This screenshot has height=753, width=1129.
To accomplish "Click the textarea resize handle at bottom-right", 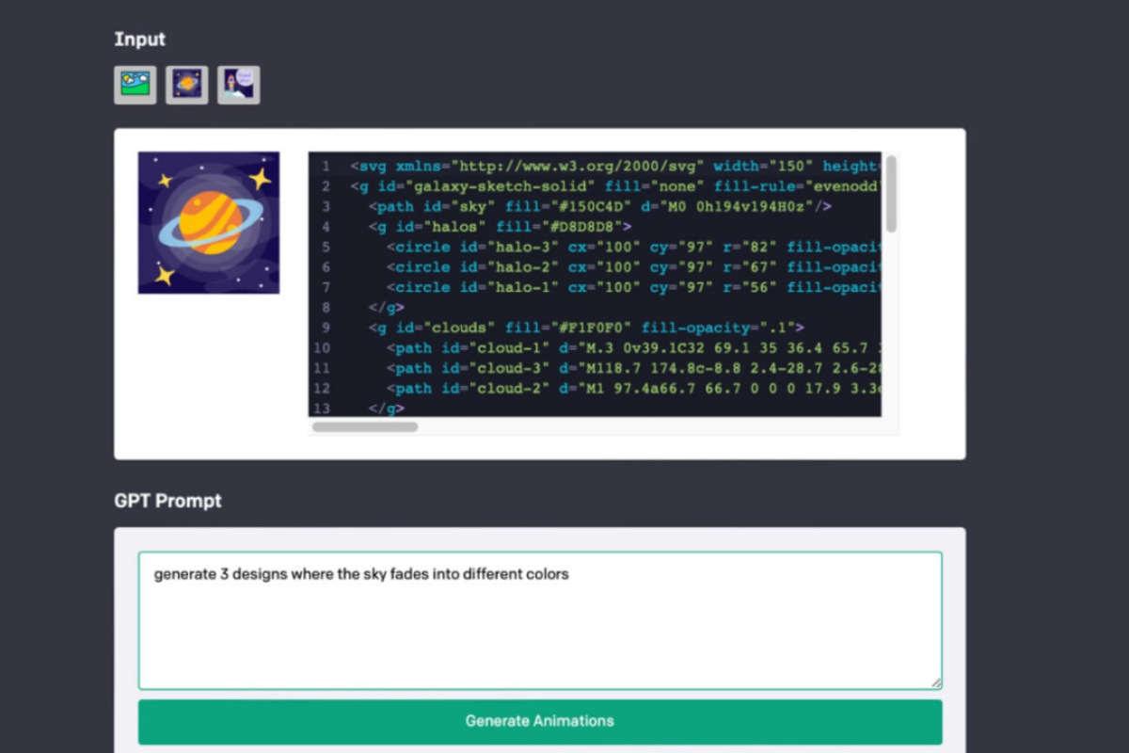I will (937, 681).
